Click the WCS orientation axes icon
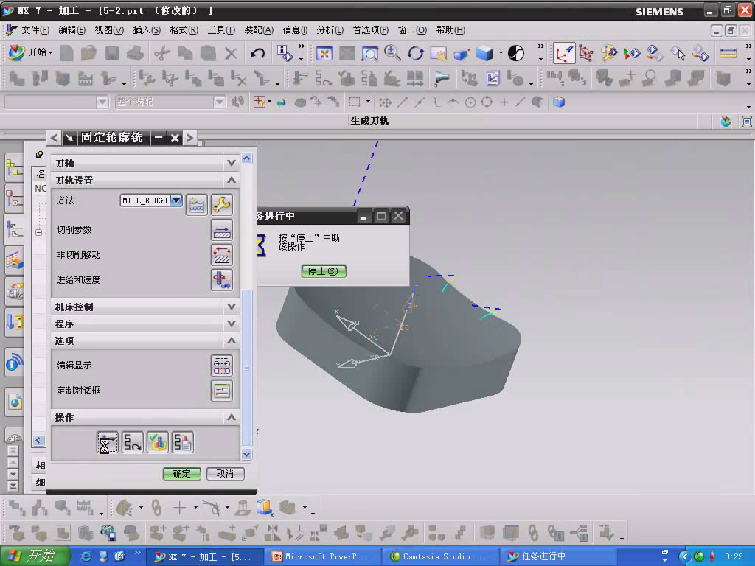This screenshot has height=566, width=755. coord(563,53)
